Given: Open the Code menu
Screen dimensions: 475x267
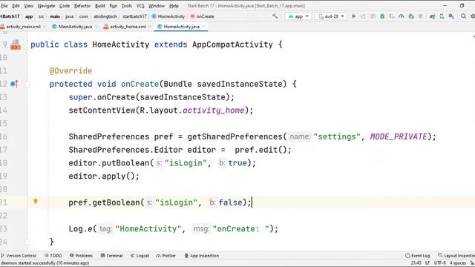Looking at the screenshot, I should 65,6.
